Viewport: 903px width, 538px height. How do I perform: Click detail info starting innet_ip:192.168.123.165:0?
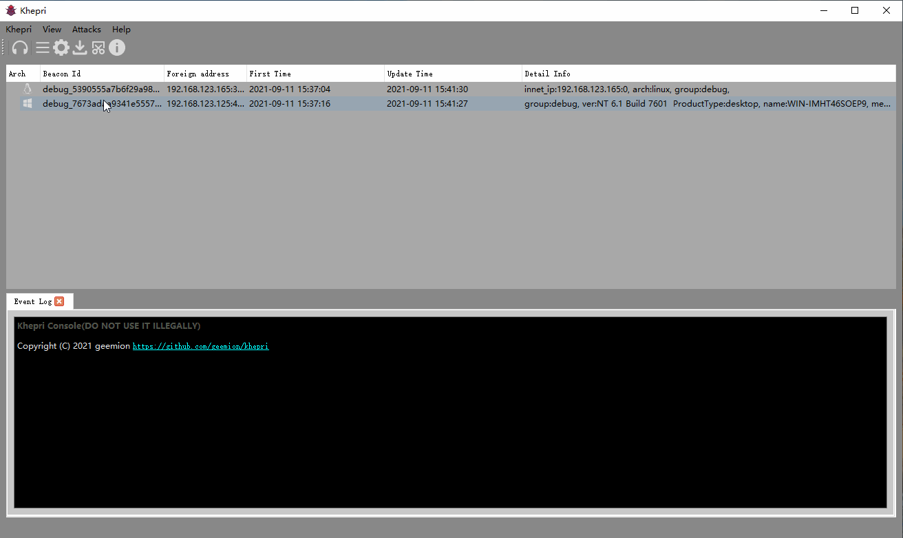626,89
